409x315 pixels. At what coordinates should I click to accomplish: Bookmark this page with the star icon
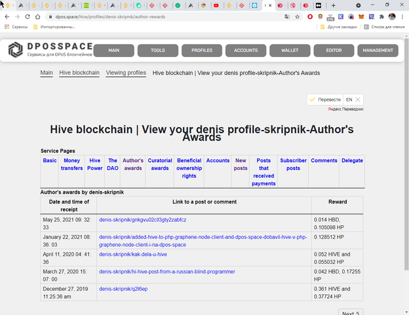(298, 16)
